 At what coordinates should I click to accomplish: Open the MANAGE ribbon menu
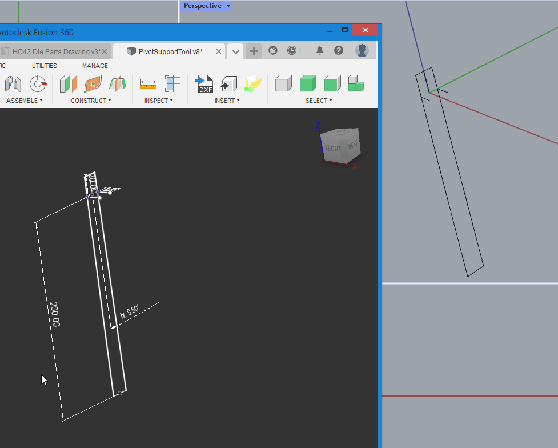[94, 65]
